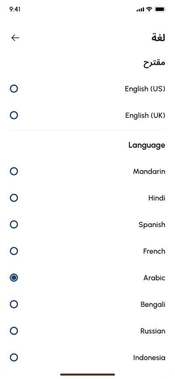This screenshot has height=379, width=175.
Task: Pick the Spanish radio button
Action: pos(14,225)
